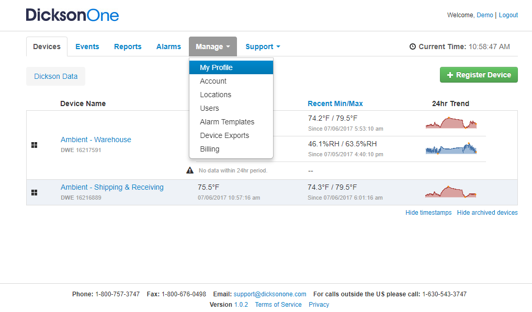
Task: Click the support@dicksonone.com email link
Action: tap(270, 294)
